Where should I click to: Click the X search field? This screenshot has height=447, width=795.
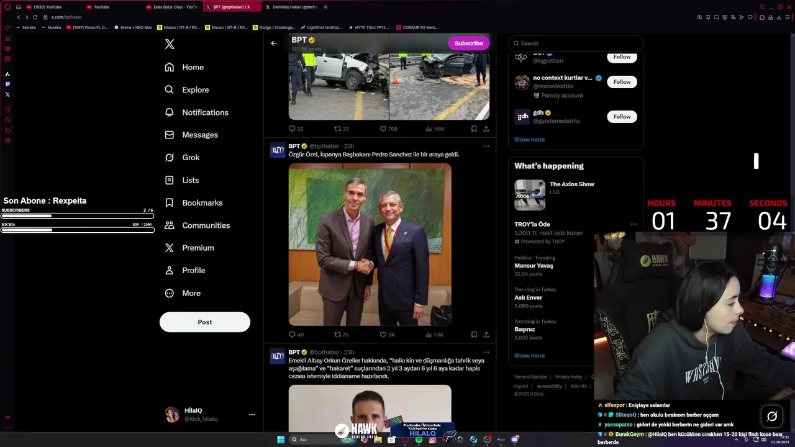coord(576,43)
